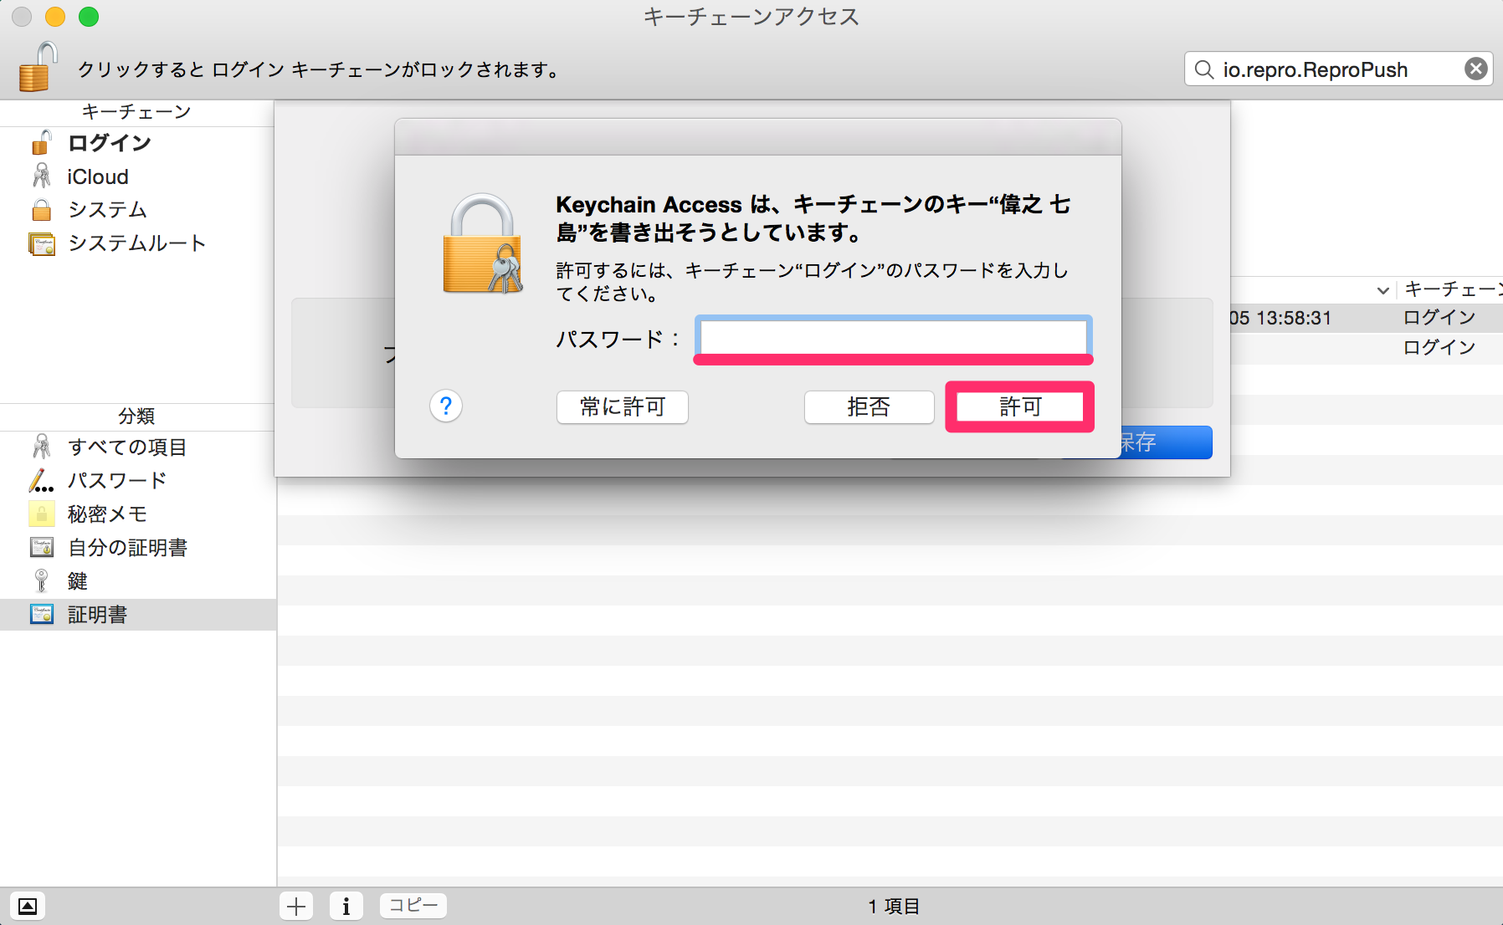The image size is (1503, 925).
Task: Click the キーチェーン sidebar section header
Action: (x=136, y=112)
